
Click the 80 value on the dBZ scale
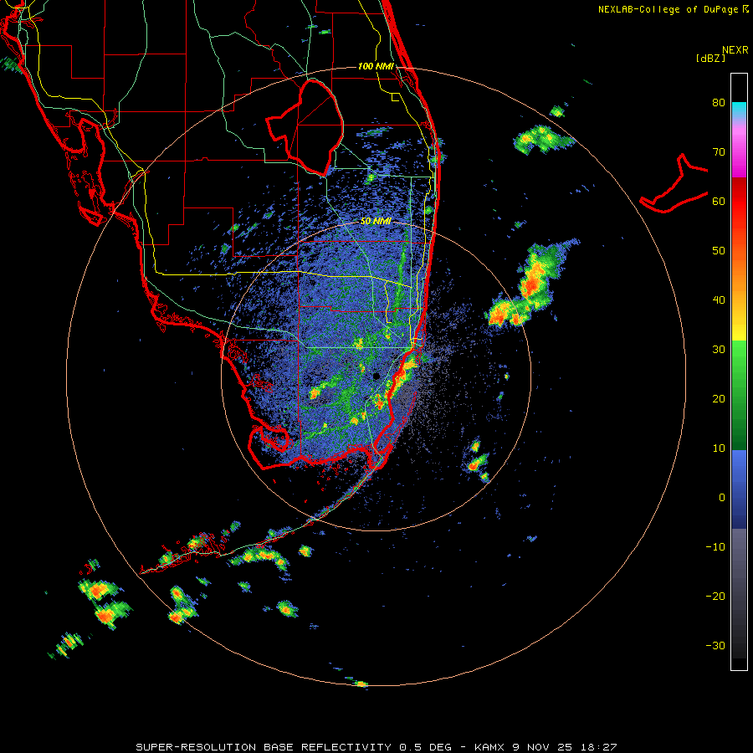tap(719, 103)
